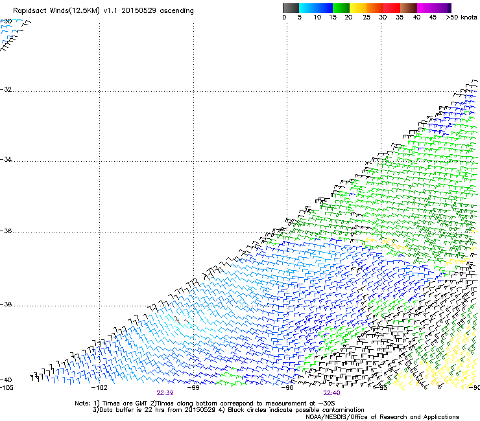Click the '-105' longitude axis label

(6, 388)
